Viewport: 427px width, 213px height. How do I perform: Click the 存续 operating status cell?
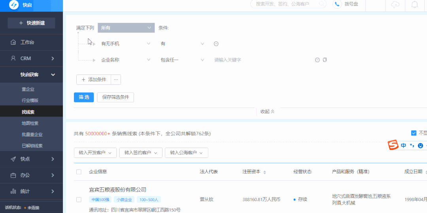click(x=300, y=200)
